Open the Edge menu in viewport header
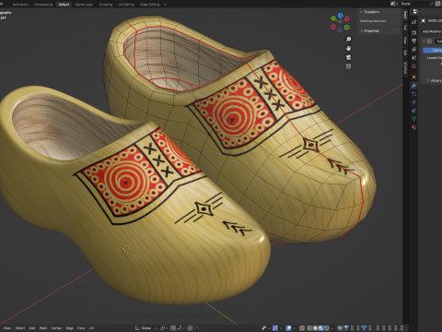The height and width of the screenshot is (332, 442). click(x=70, y=328)
